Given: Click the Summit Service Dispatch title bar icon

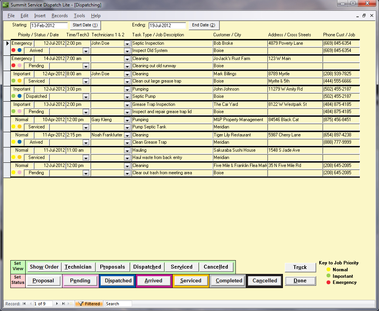Looking at the screenshot, I should pyautogui.click(x=5, y=5).
